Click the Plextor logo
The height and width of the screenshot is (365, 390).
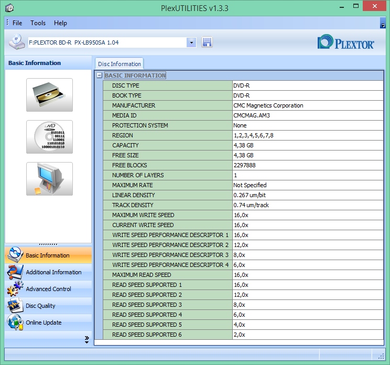tap(346, 42)
